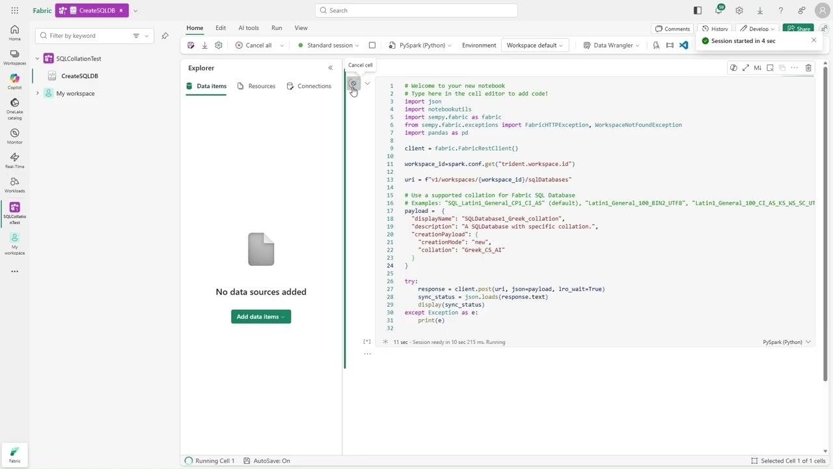833x469 pixels.
Task: Open the Edit ribbon tab
Action: [x=221, y=28]
